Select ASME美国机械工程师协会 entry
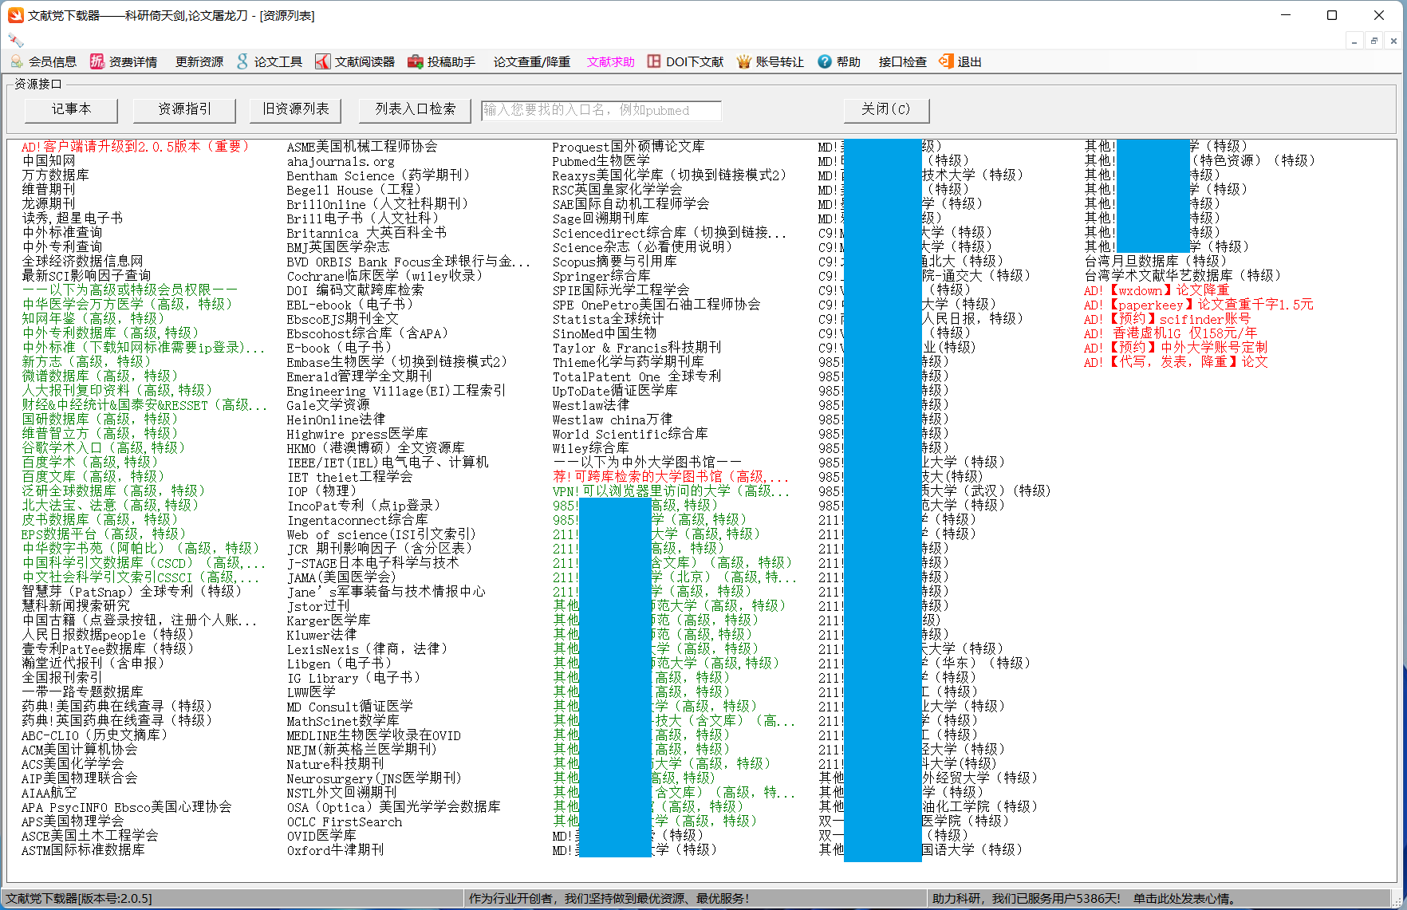Viewport: 1407px width, 910px height. [362, 147]
